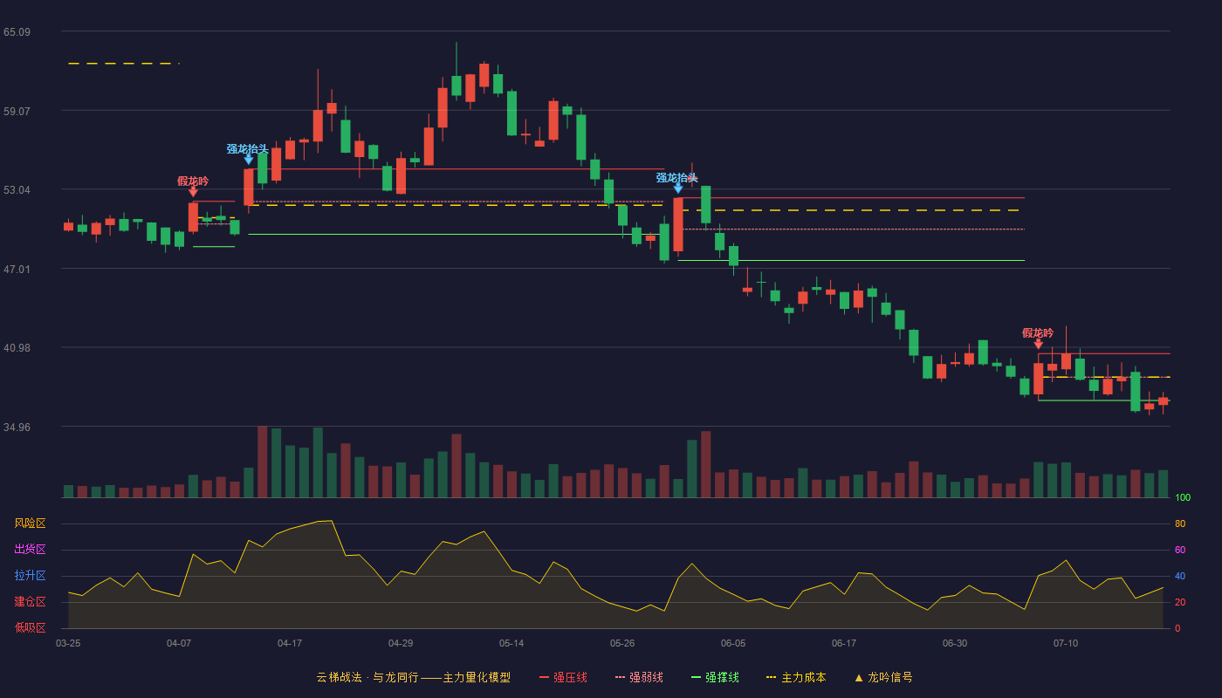Click the 06-17 date label
The image size is (1222, 698).
844,643
